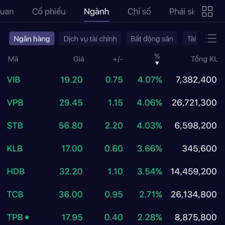Click the green dot beside TPB
Viewport: 225px width, 225px height.
coord(27,217)
